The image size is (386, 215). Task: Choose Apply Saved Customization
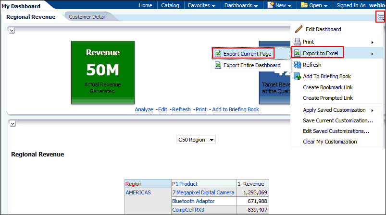334,110
